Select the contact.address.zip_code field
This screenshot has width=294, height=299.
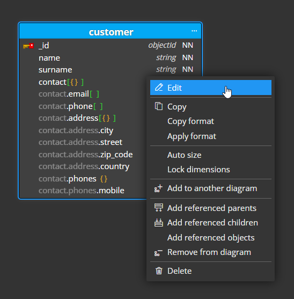[85, 155]
